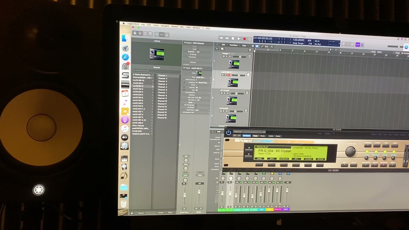Open the Record menu

pos(174,27)
